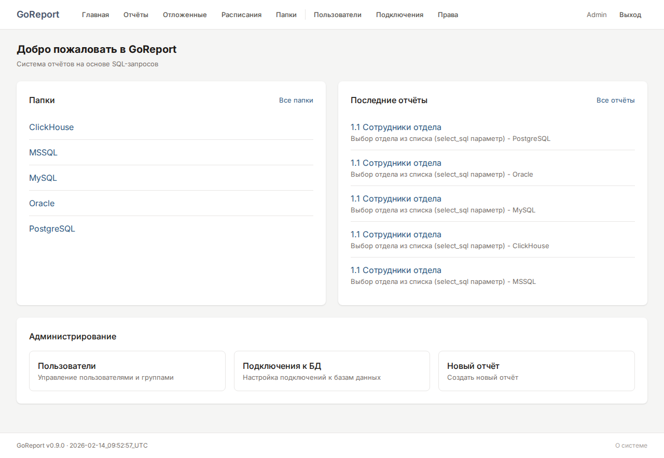The image size is (664, 458).
Task: Go to Отложенные in the navigation bar
Action: click(185, 15)
